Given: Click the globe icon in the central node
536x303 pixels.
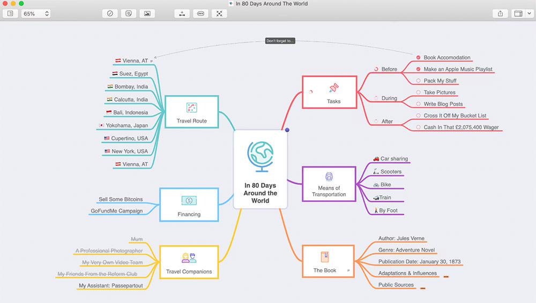Looking at the screenshot, I should [260, 156].
